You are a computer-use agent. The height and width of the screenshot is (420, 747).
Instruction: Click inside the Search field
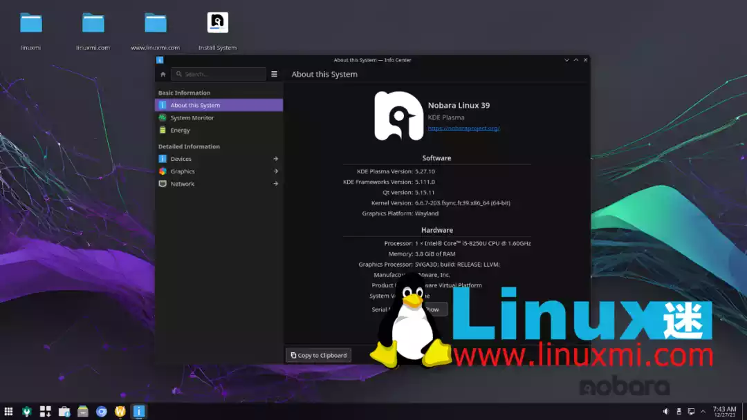click(x=218, y=73)
